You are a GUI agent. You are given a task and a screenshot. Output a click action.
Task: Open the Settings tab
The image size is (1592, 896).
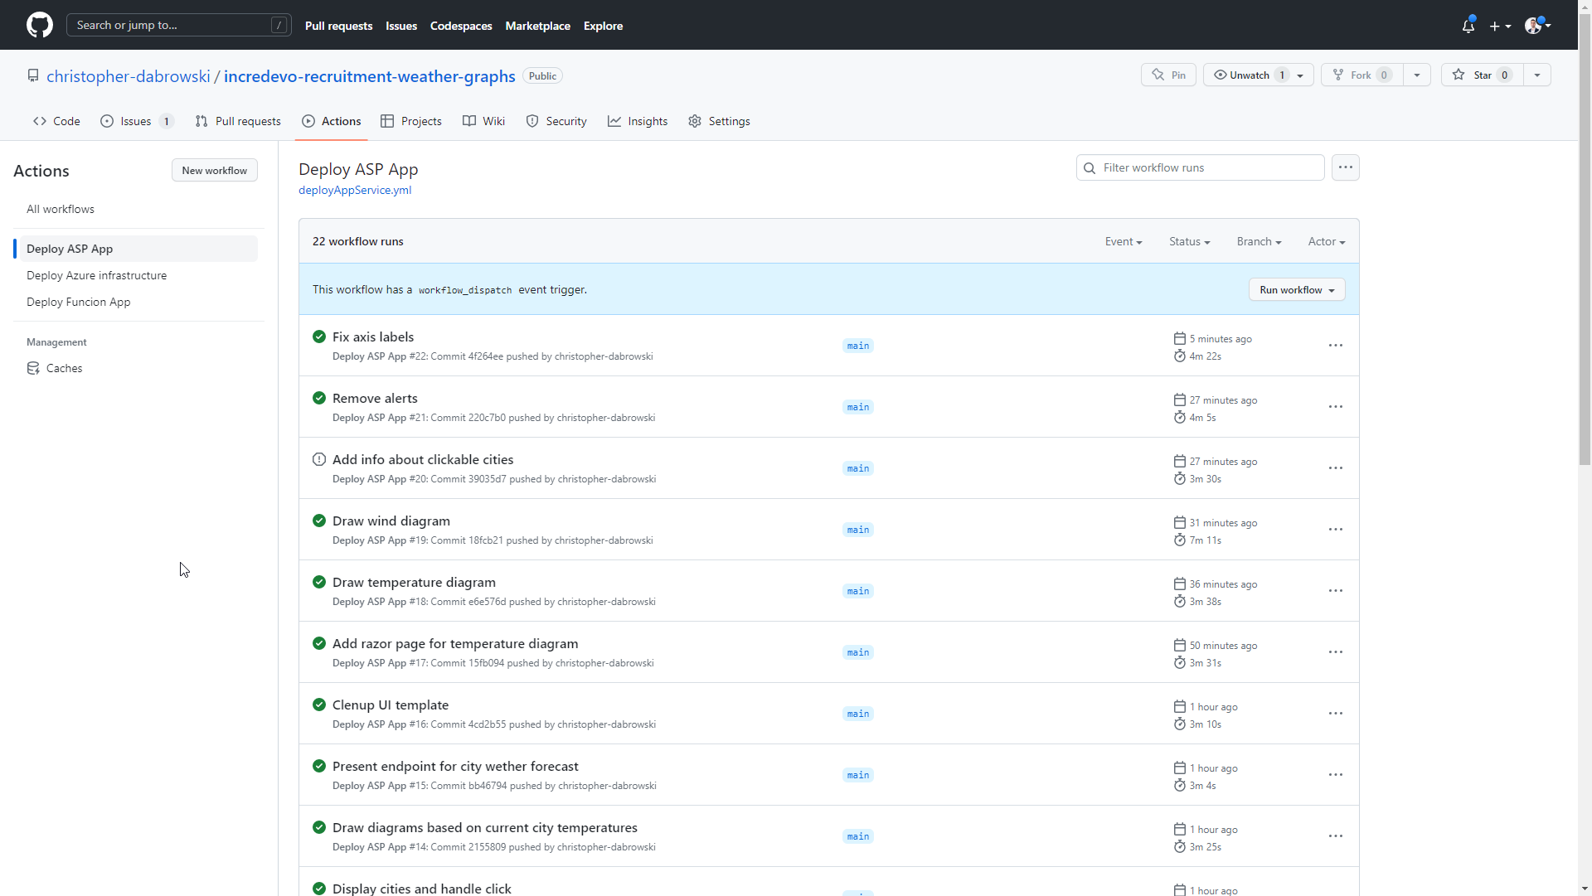(x=719, y=121)
